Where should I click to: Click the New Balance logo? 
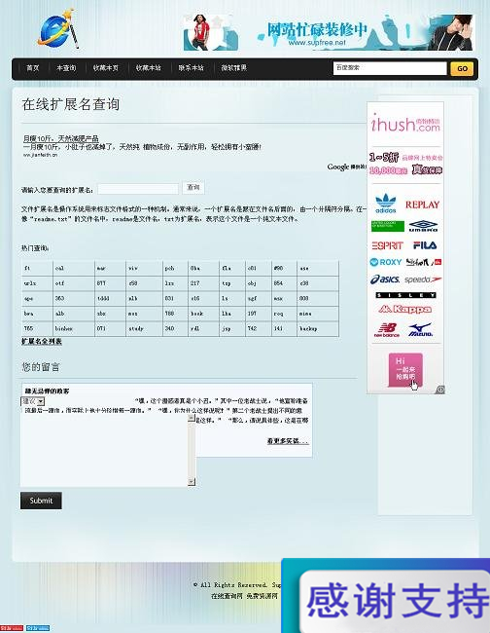(x=387, y=330)
